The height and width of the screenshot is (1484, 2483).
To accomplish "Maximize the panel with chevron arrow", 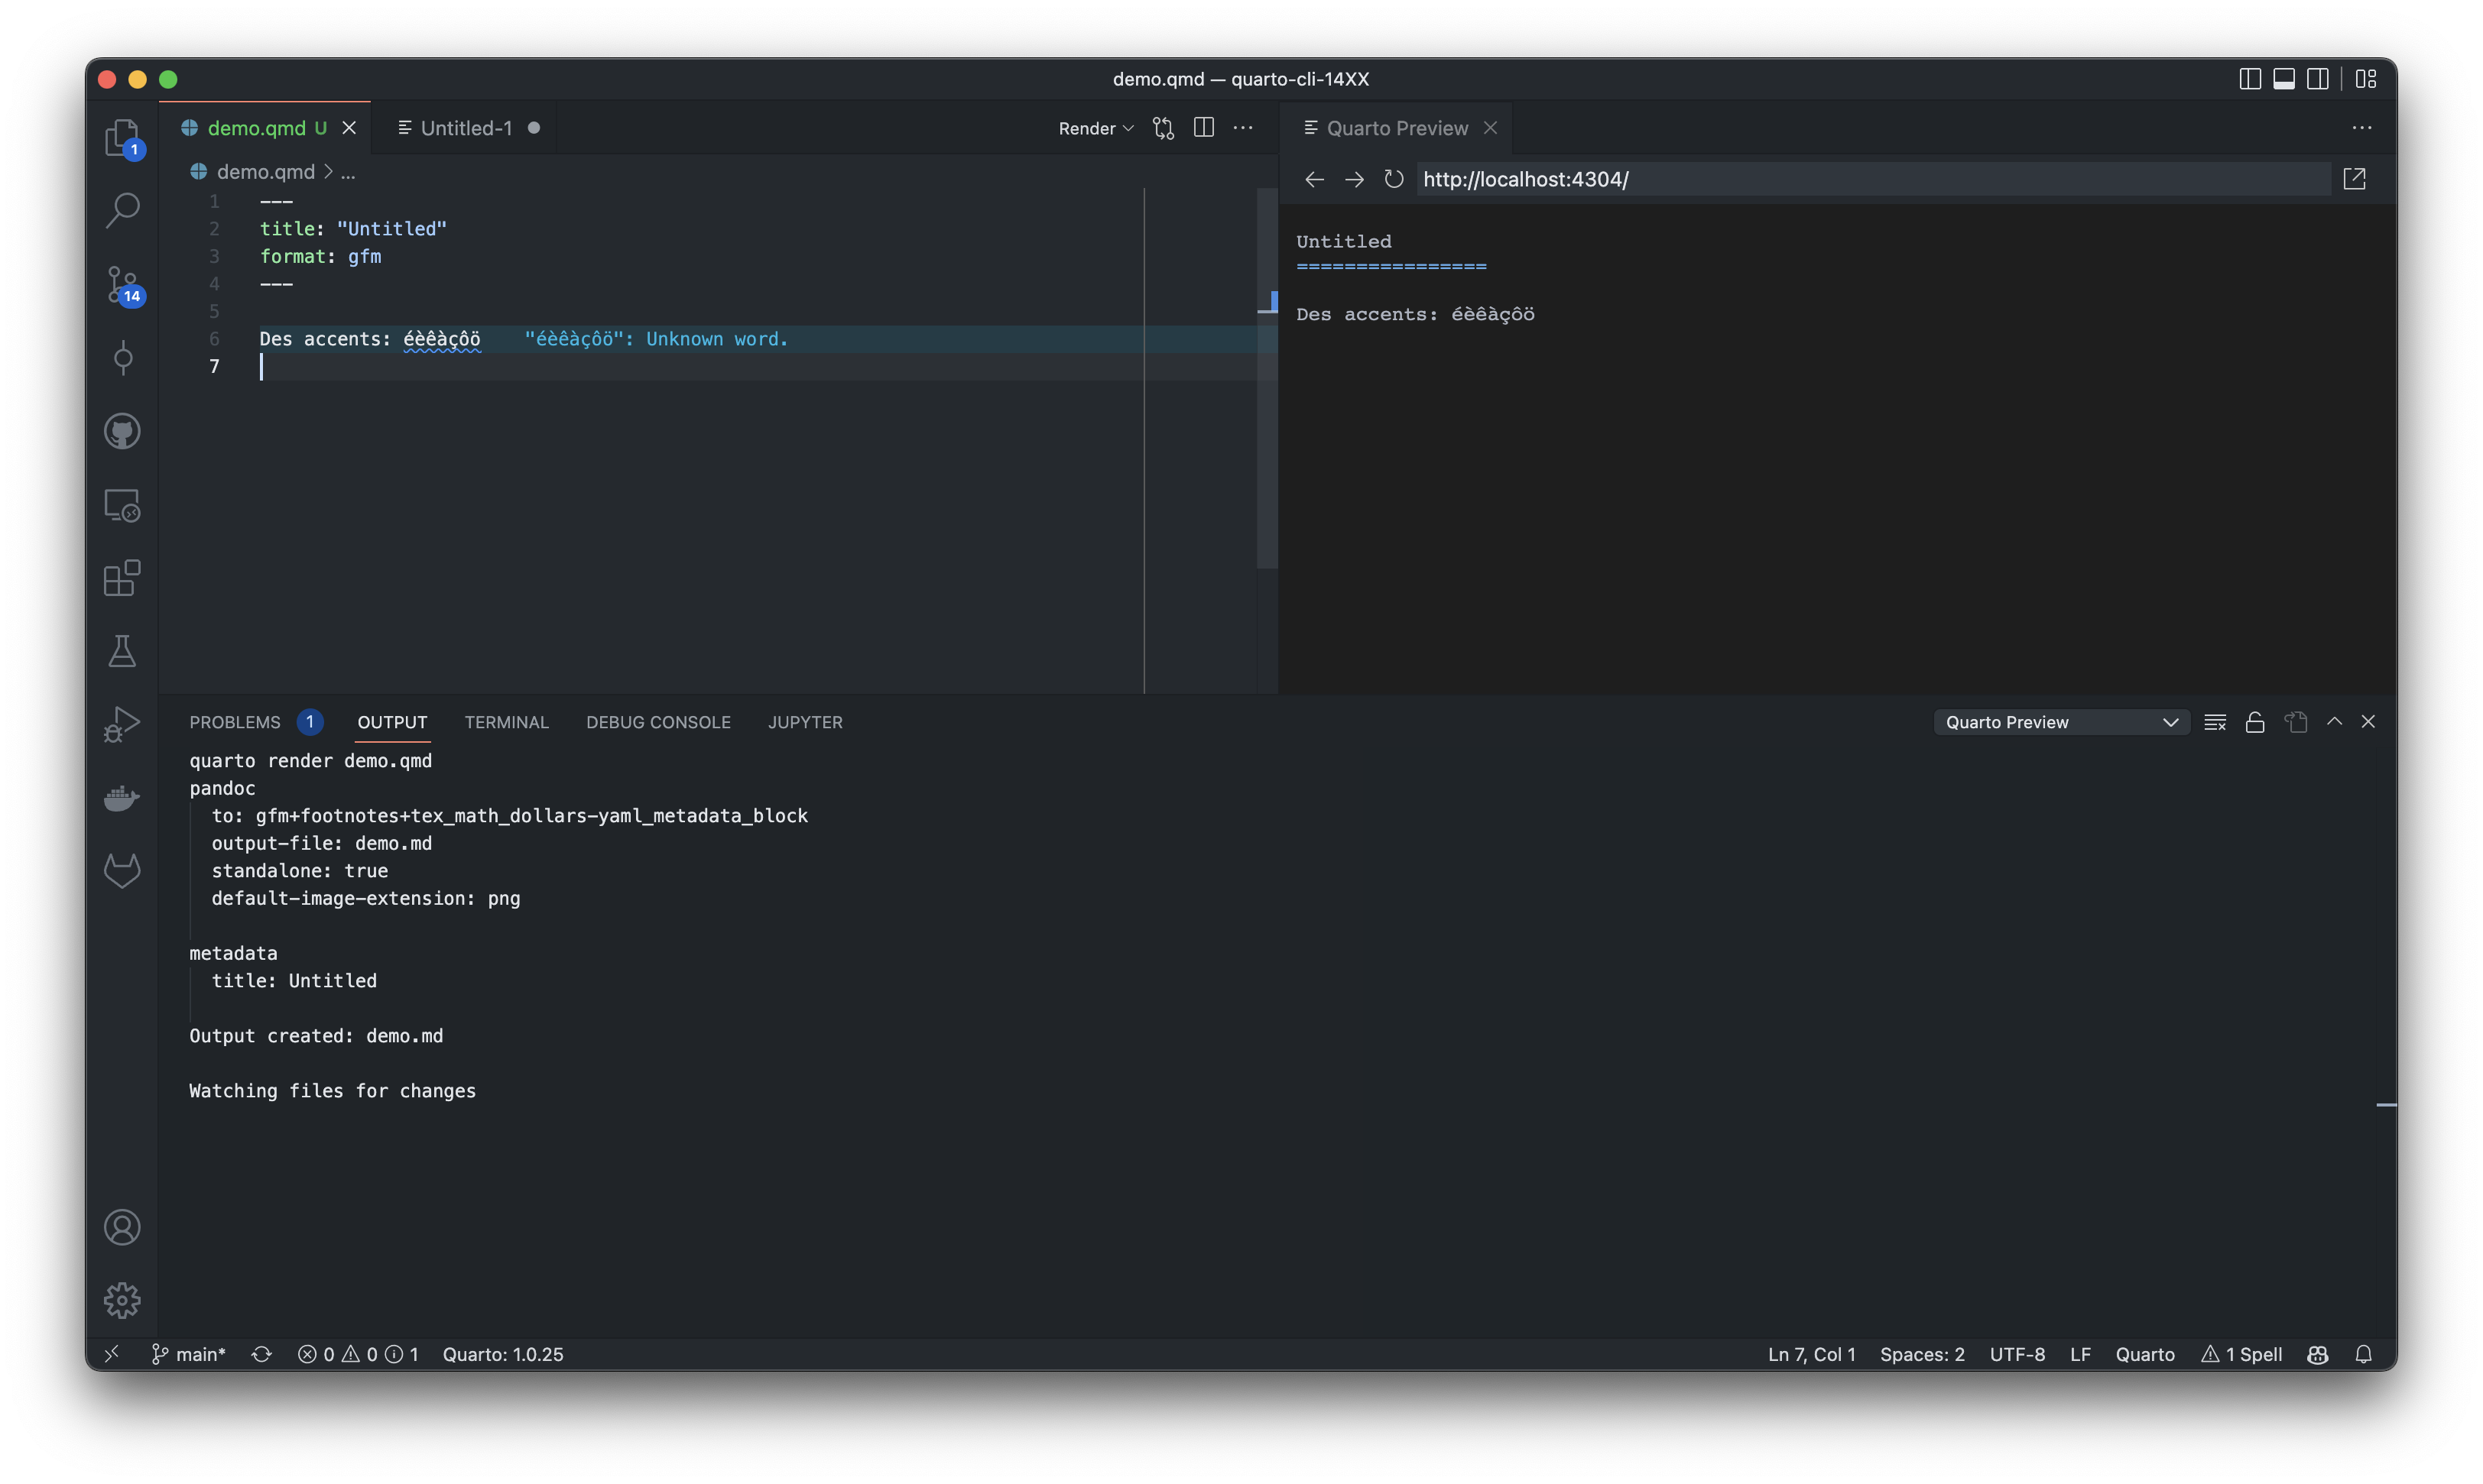I will (x=2335, y=721).
